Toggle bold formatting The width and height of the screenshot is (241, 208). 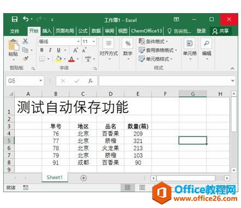point(42,50)
